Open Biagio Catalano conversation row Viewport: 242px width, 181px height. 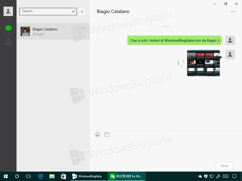pyautogui.click(x=53, y=31)
